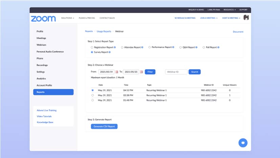Open the To date calendar picker
Image resolution: width=280 pixels, height=158 pixels.
pyautogui.click(x=142, y=72)
